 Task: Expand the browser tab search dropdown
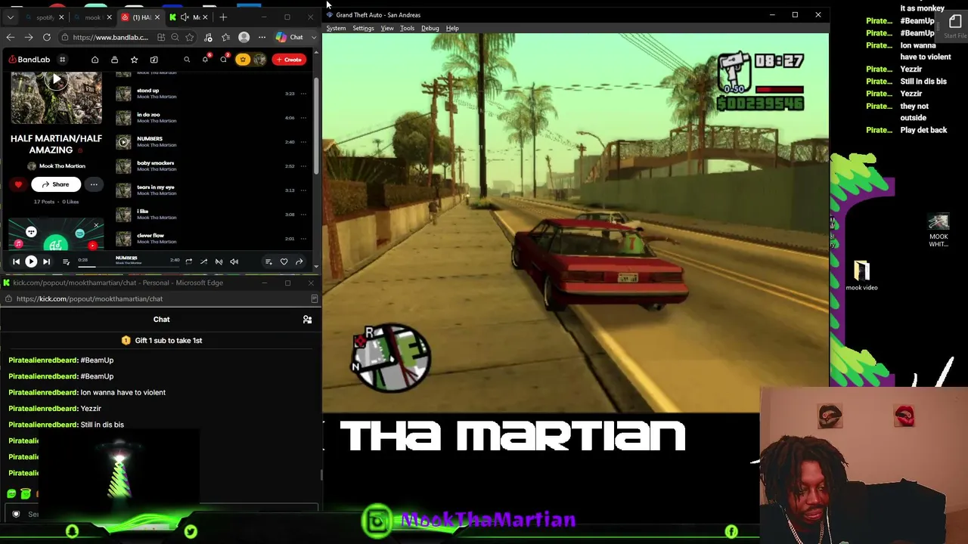[10, 17]
